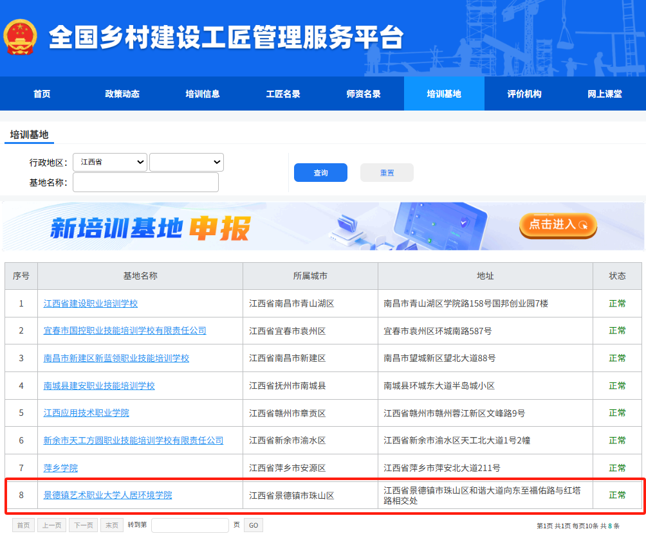Click the 重置 reset button
The image size is (646, 536).
(387, 173)
